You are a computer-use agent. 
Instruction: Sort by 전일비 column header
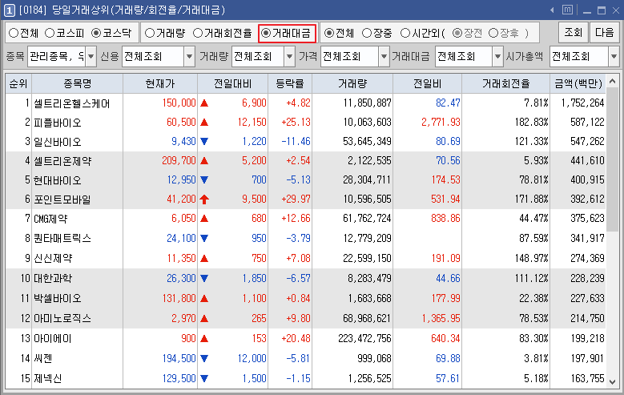[x=427, y=83]
